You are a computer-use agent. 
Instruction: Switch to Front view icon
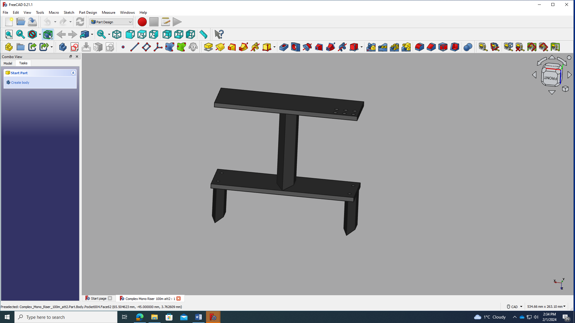pyautogui.click(x=130, y=34)
